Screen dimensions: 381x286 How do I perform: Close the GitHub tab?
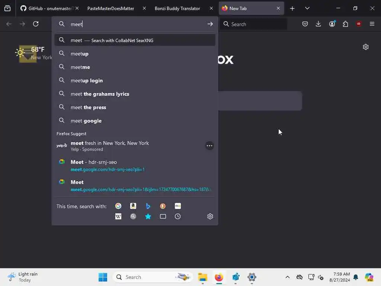click(x=77, y=9)
